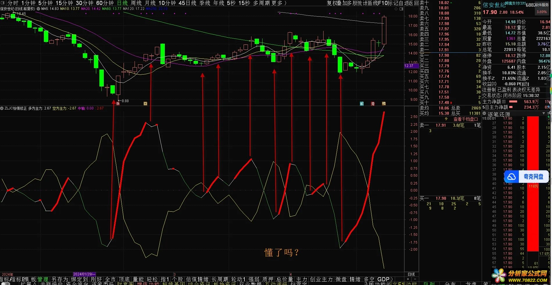The width and height of the screenshot is (552, 285).
Task: Toggle the sidebar panel icon before 分时
Action: (3, 3)
